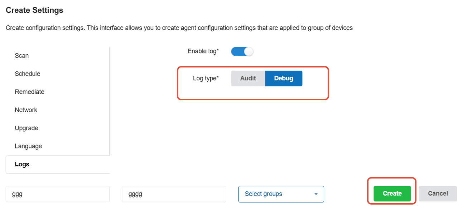Select the Logs tab
Image resolution: width=463 pixels, height=206 pixels.
tap(22, 165)
